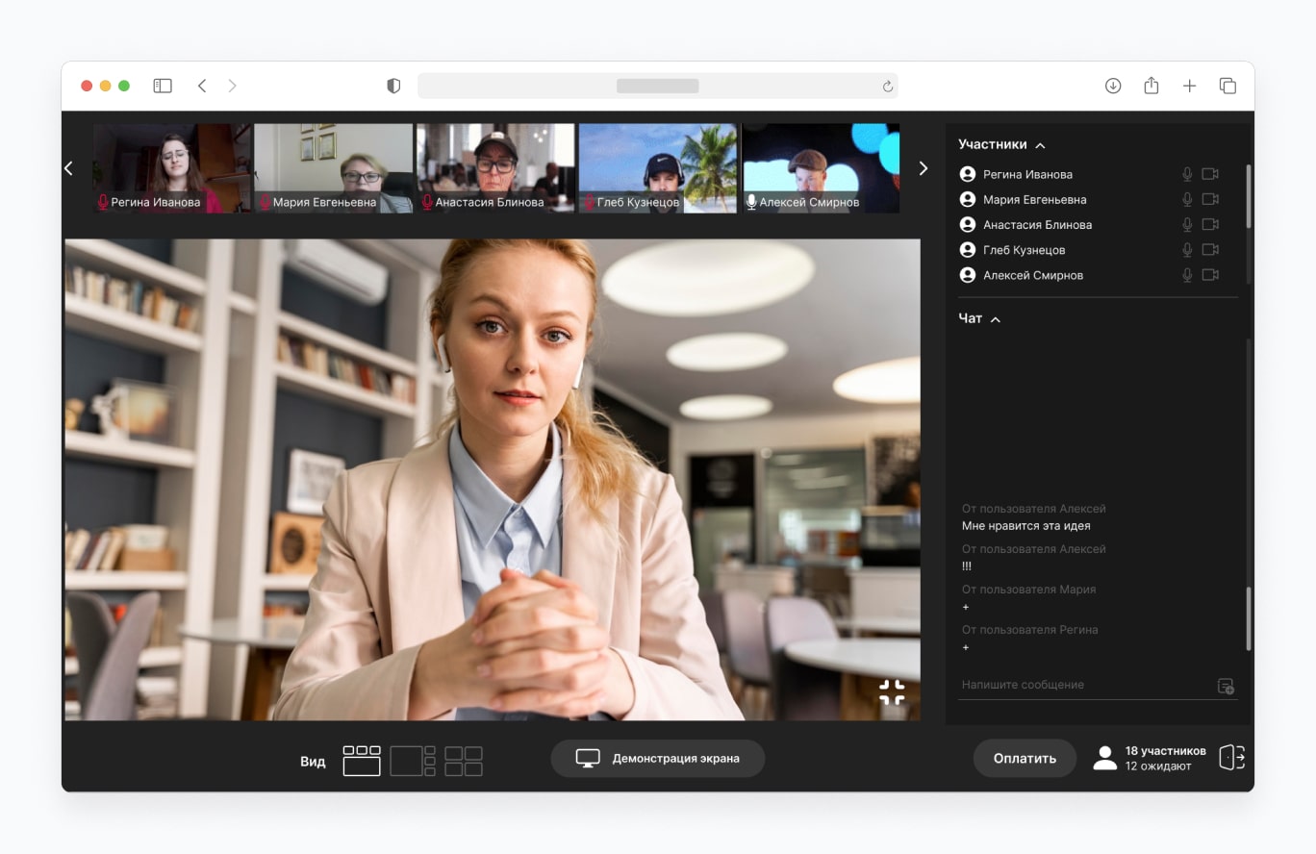
Task: Select Мария Евгеньевна video thumbnail
Action: click(334, 168)
